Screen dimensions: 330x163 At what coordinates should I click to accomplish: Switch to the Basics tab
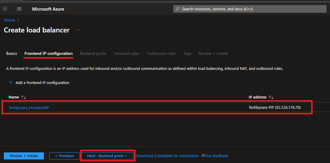11,53
